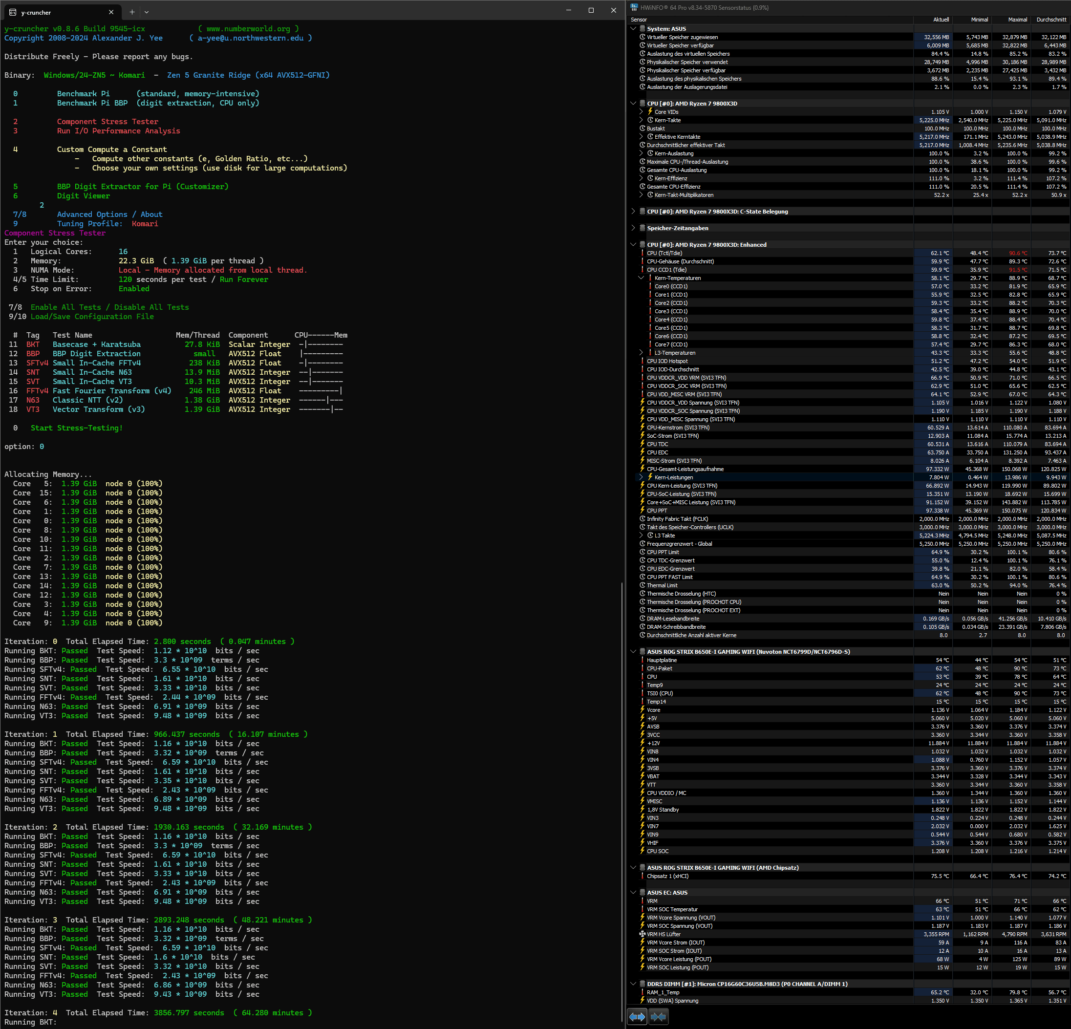Click the CPU (Tctl/Tdie) thermometer icon
Screen dimensions: 1071x1029
[643, 253]
